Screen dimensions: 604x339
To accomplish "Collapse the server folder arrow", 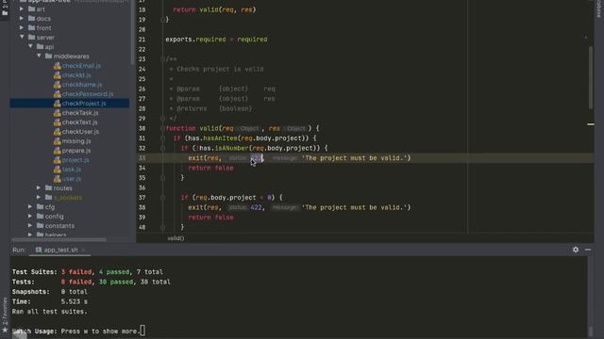I will (22, 37).
